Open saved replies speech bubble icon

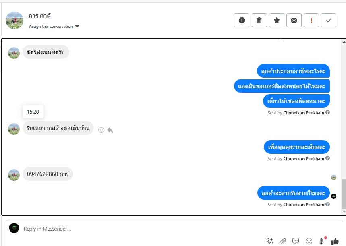296,241
